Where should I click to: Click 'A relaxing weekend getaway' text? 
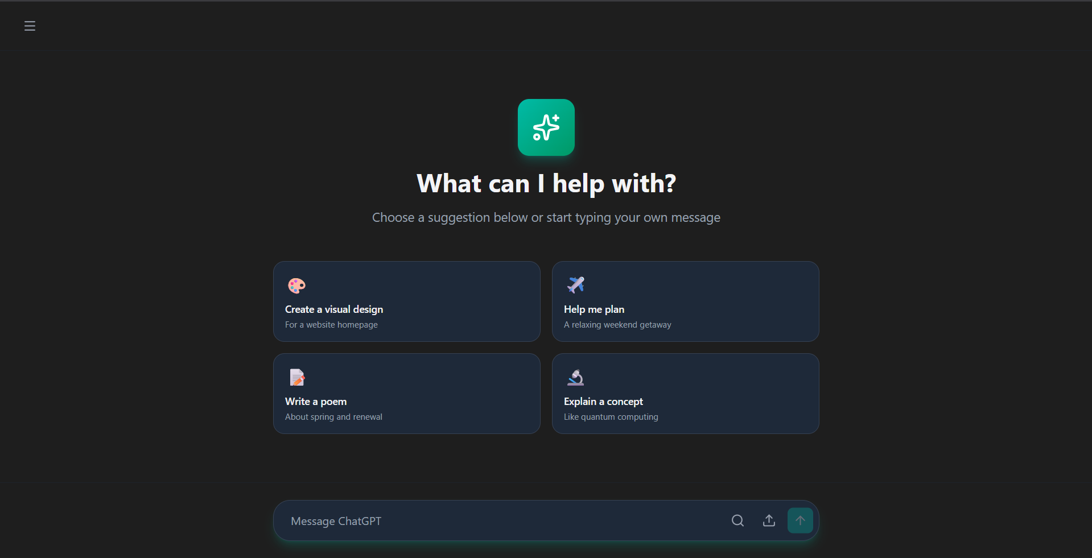click(x=617, y=325)
